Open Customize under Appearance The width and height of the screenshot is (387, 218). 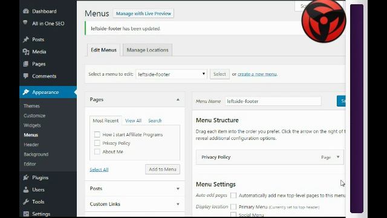[34, 116]
